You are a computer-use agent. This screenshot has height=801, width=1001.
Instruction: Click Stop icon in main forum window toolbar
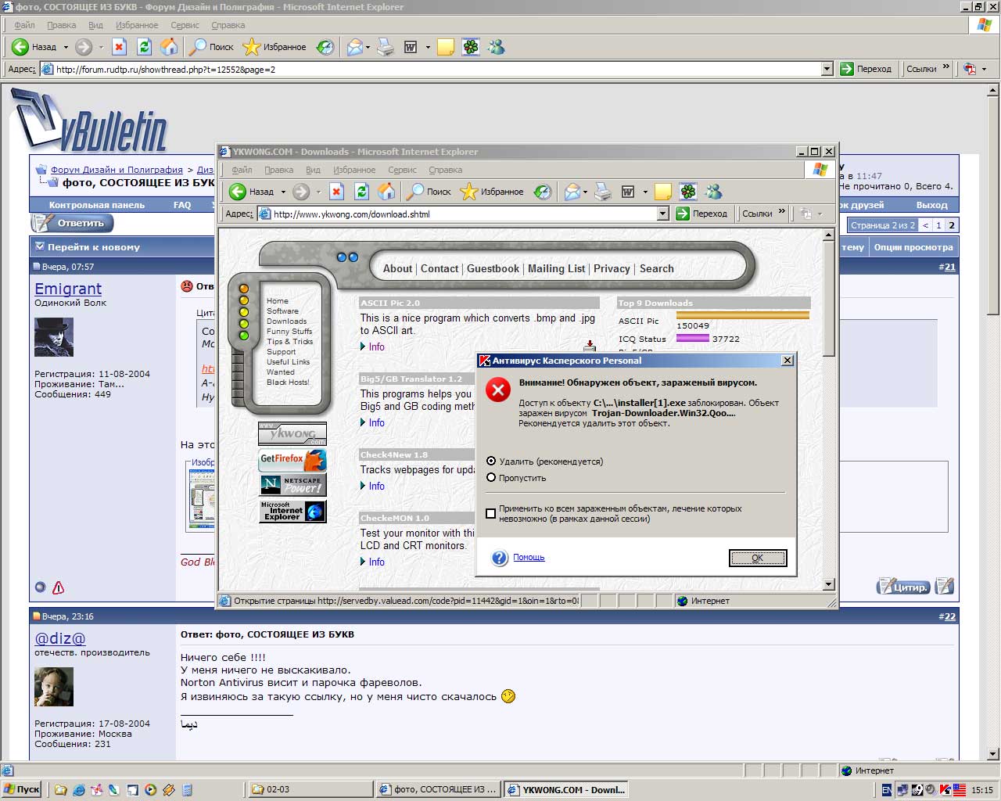(x=119, y=47)
